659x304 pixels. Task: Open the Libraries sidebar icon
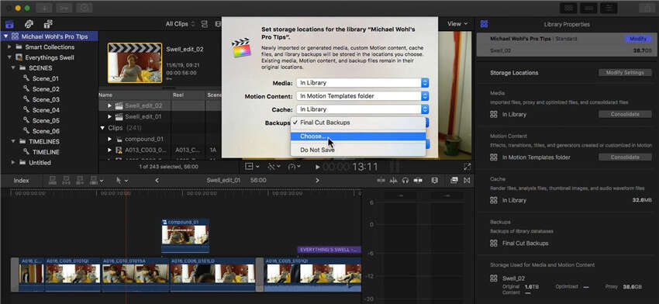[9, 24]
